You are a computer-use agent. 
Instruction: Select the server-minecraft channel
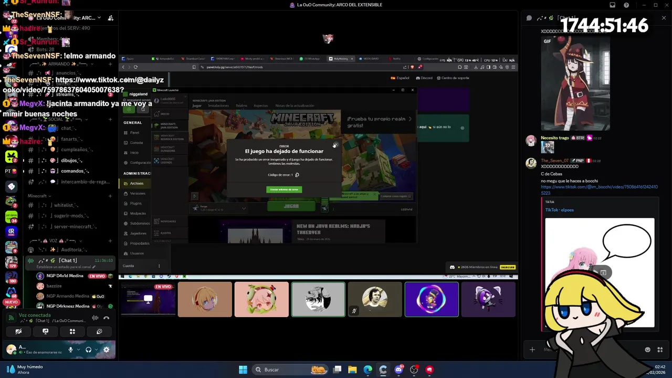(x=71, y=227)
